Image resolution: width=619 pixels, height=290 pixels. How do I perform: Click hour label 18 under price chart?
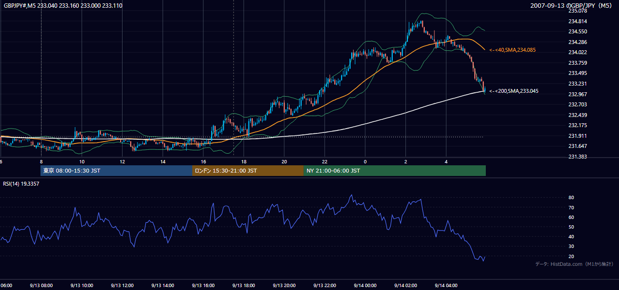coord(244,161)
